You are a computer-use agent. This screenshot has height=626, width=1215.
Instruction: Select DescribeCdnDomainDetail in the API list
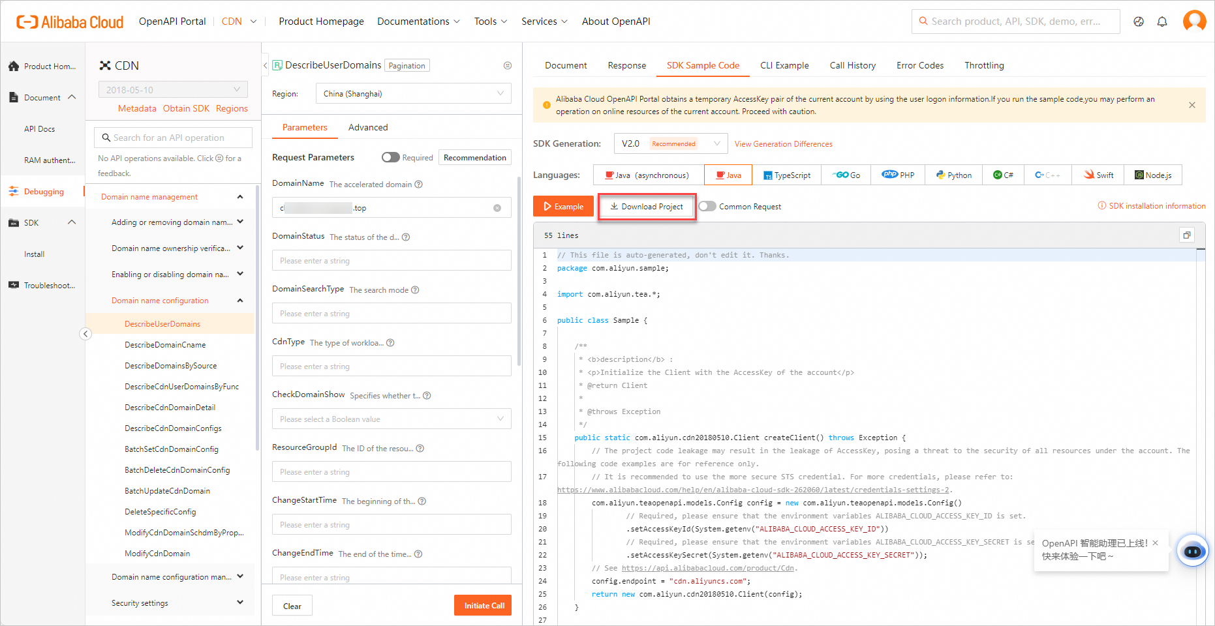click(170, 408)
